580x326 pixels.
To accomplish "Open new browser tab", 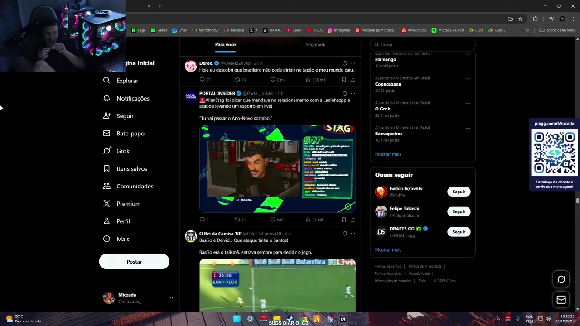I will coord(160,6).
